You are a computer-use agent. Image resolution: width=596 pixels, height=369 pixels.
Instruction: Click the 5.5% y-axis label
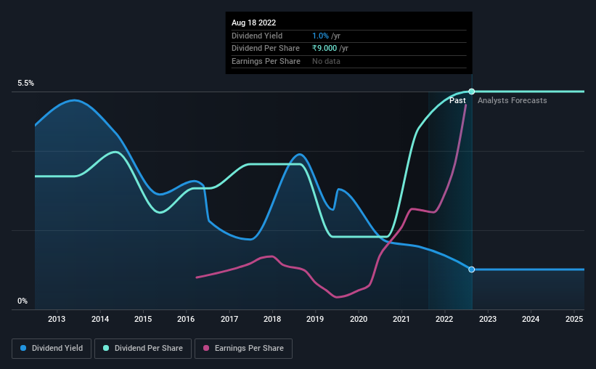pos(26,83)
